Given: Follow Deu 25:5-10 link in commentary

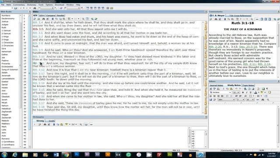Looking at the screenshot, I should click(x=248, y=47).
